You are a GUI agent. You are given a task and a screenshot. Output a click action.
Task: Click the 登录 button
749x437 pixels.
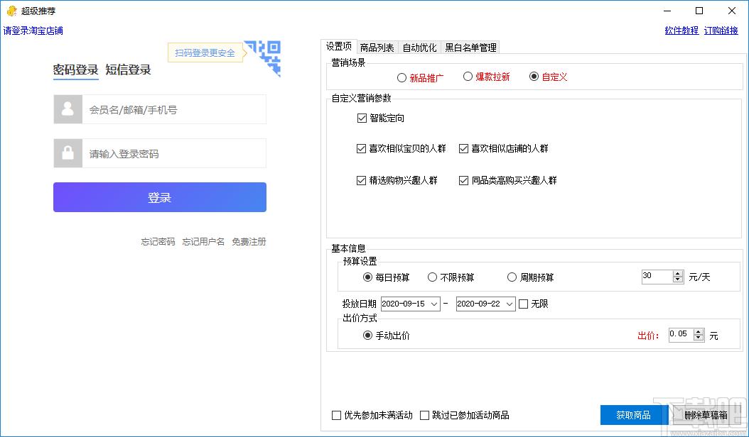(x=160, y=197)
